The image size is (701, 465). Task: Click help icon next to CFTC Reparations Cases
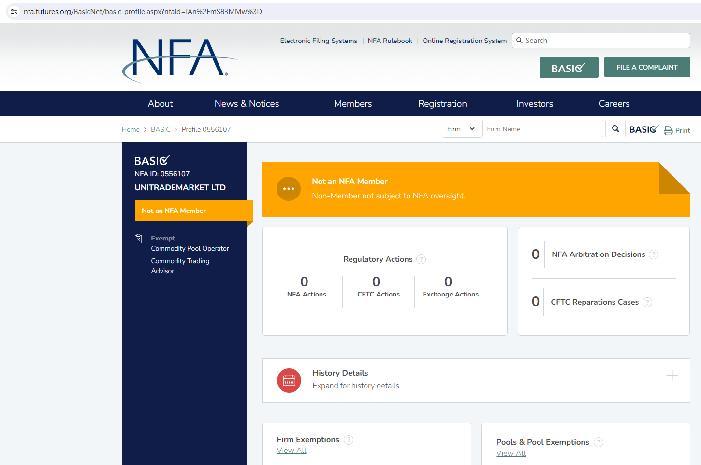coord(647,302)
